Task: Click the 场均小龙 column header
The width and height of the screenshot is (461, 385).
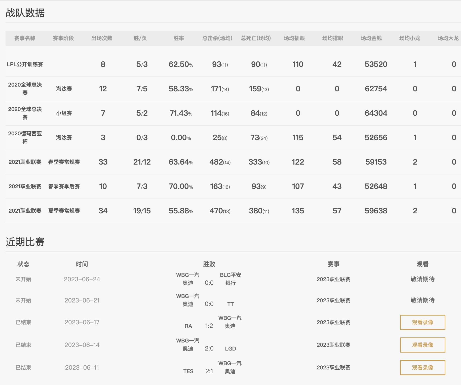Action: [410, 38]
